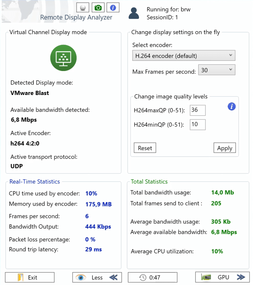This screenshot has width=254, height=285.
Task: Open the Select encoder dropdown
Action: point(184,56)
